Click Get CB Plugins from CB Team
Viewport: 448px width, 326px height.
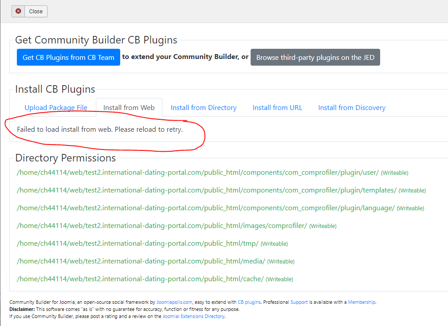tap(68, 57)
